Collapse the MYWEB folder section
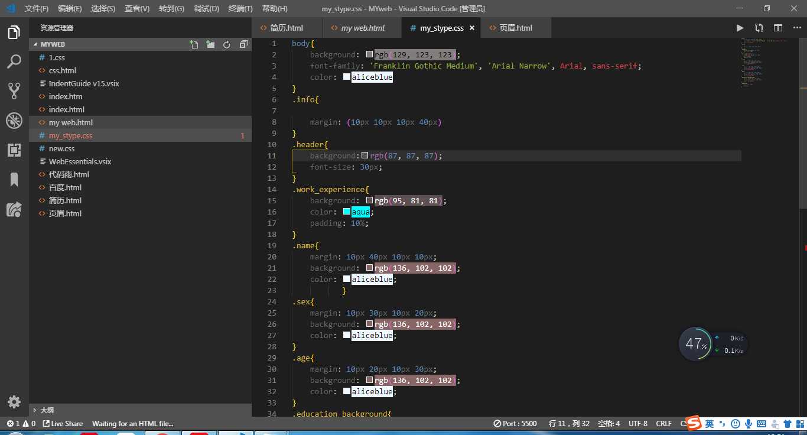The height and width of the screenshot is (435, 807). pyautogui.click(x=52, y=44)
